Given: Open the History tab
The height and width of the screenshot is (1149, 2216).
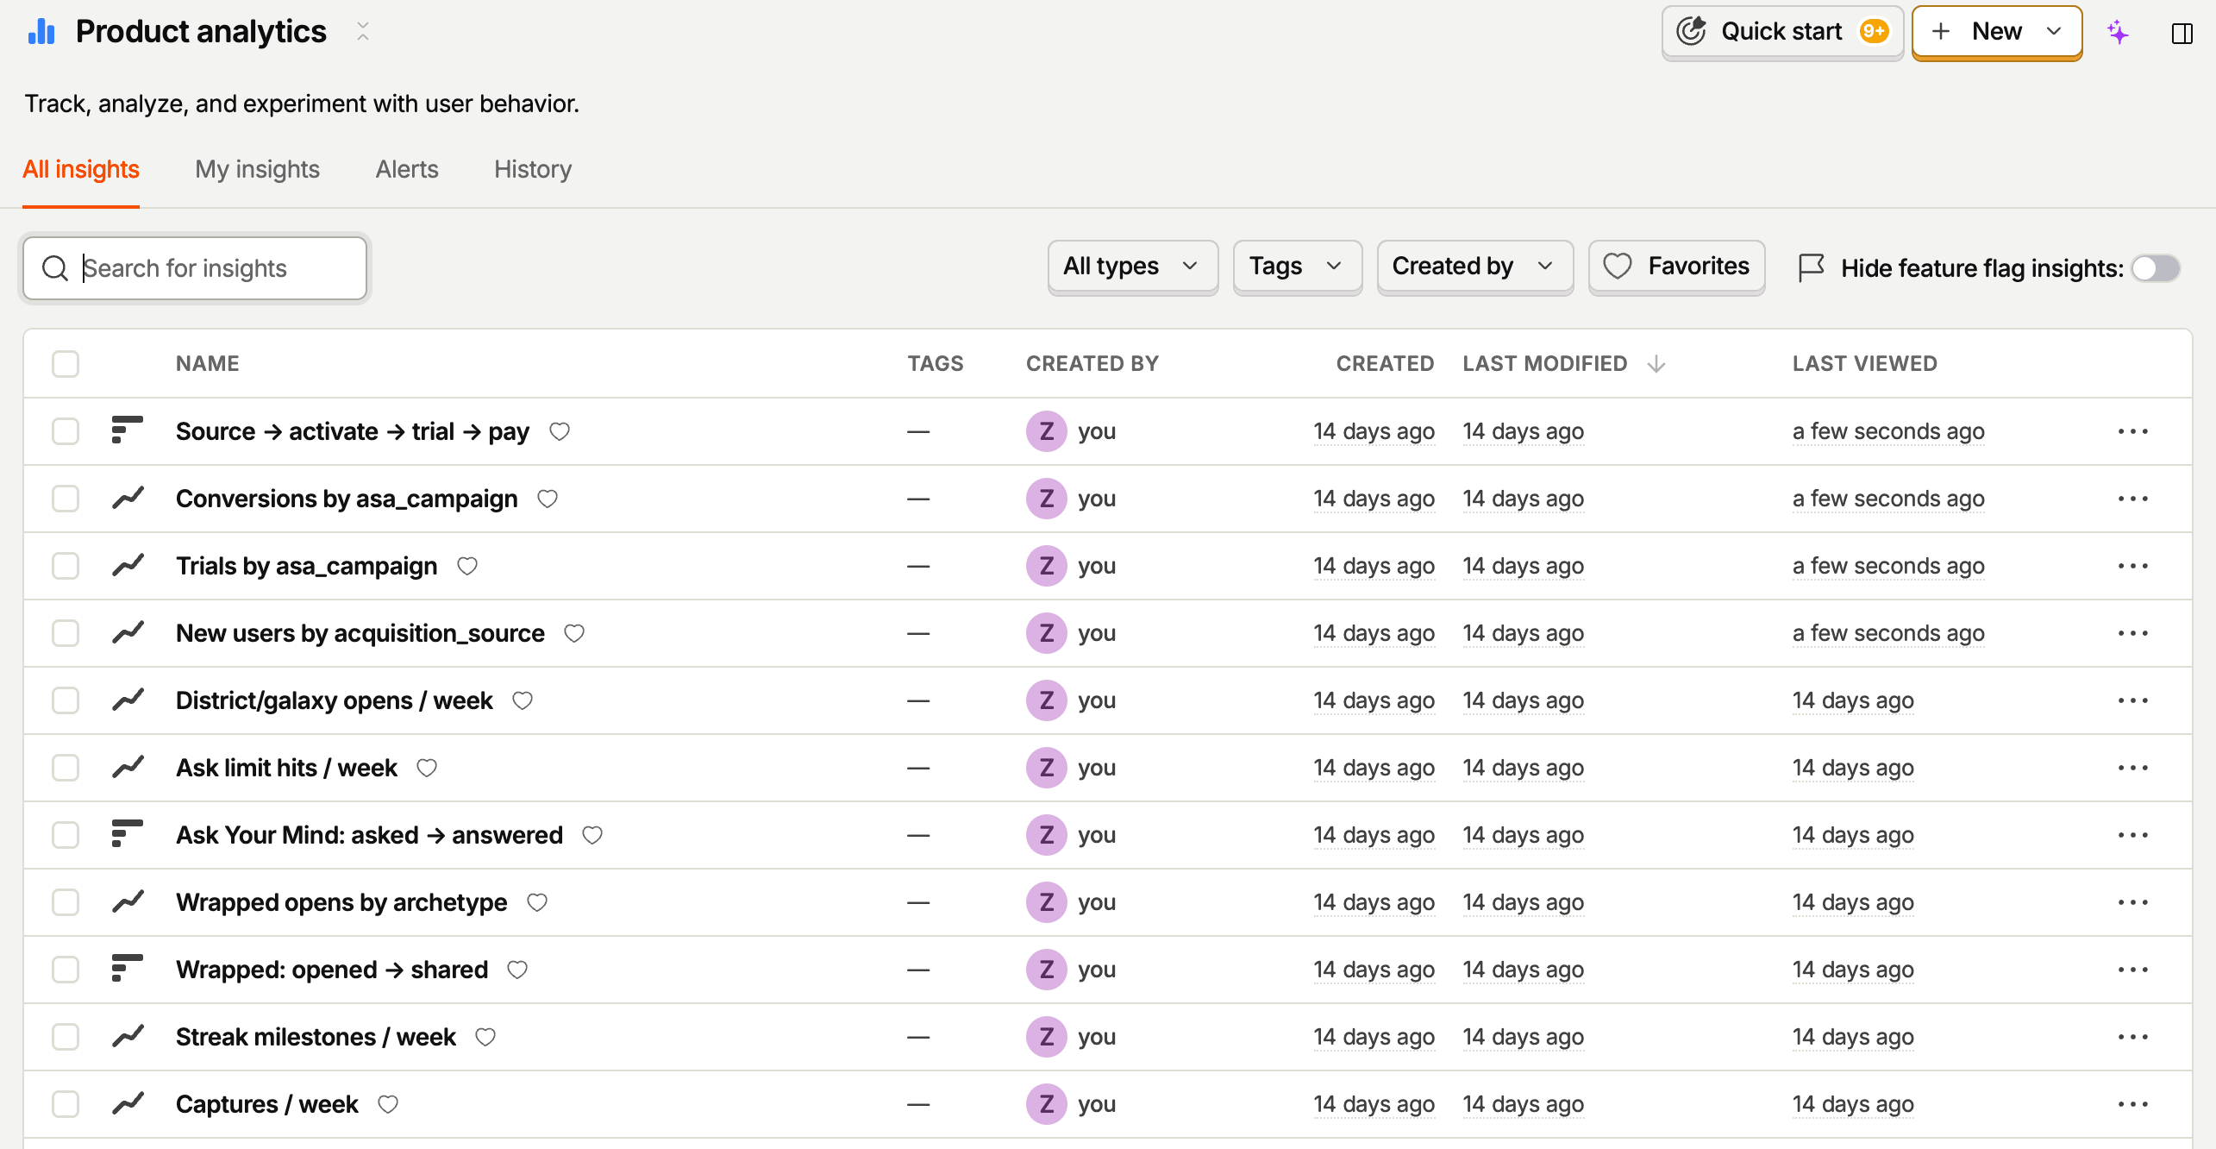Looking at the screenshot, I should pos(533,169).
